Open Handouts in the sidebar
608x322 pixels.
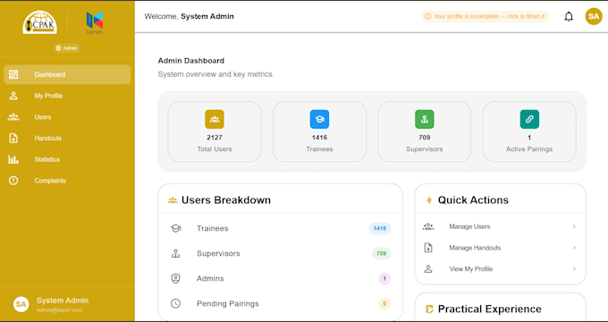[x=67, y=138]
